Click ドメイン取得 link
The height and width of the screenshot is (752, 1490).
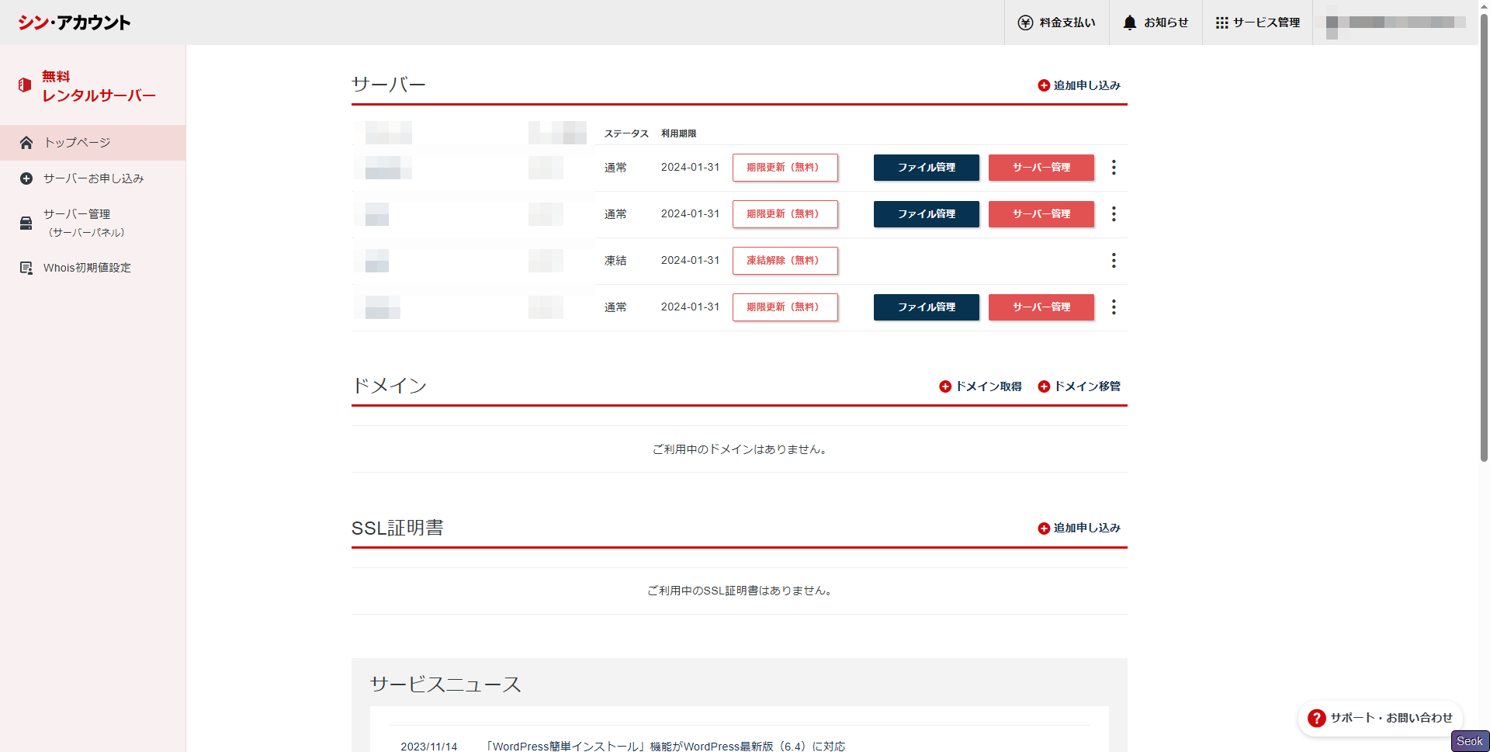980,386
